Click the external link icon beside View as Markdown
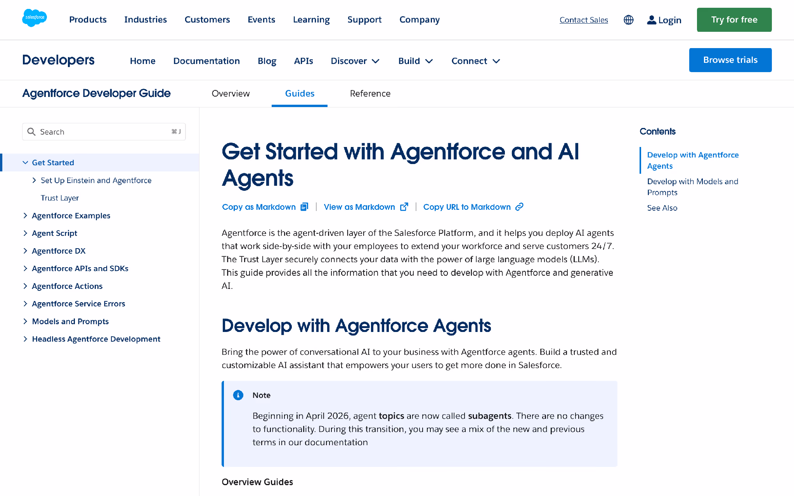The image size is (794, 496). [404, 207]
